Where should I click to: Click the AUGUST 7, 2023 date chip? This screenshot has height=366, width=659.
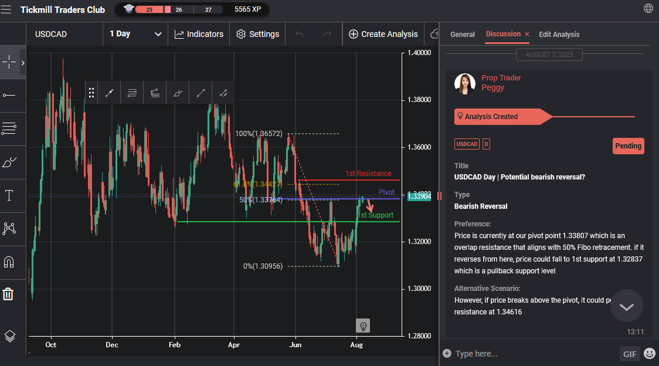tap(549, 55)
